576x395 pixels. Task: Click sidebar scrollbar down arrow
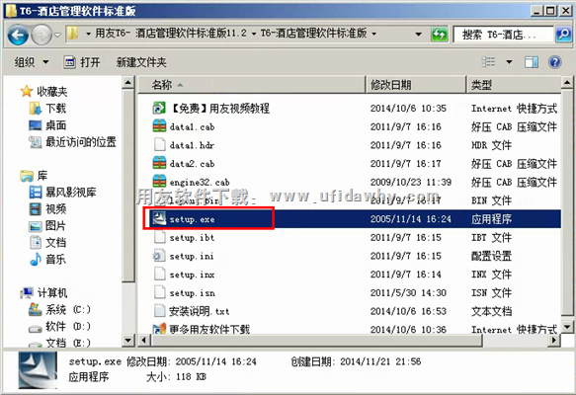(127, 341)
